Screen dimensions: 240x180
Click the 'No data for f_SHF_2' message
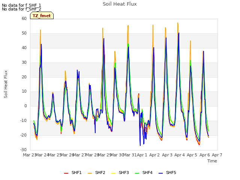(21, 9)
